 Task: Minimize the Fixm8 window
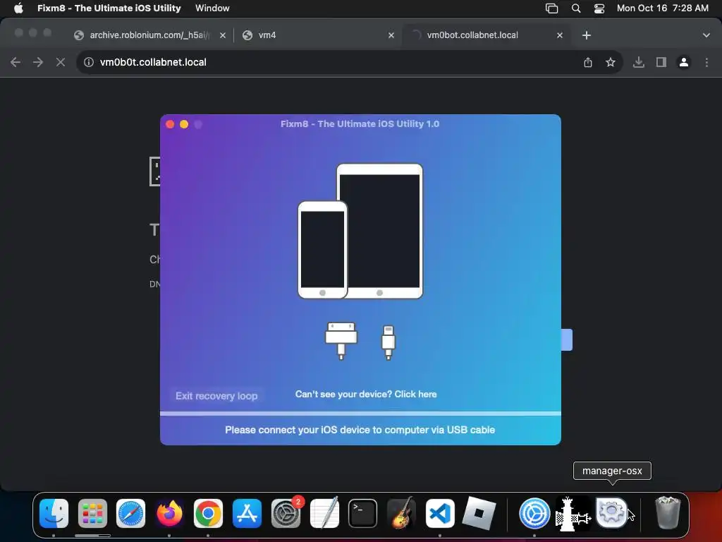pos(184,124)
